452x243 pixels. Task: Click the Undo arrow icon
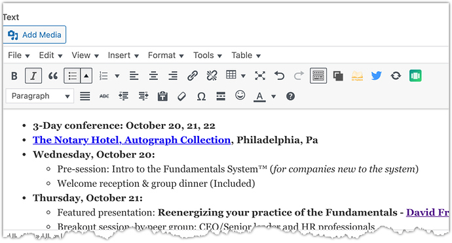tap(279, 76)
